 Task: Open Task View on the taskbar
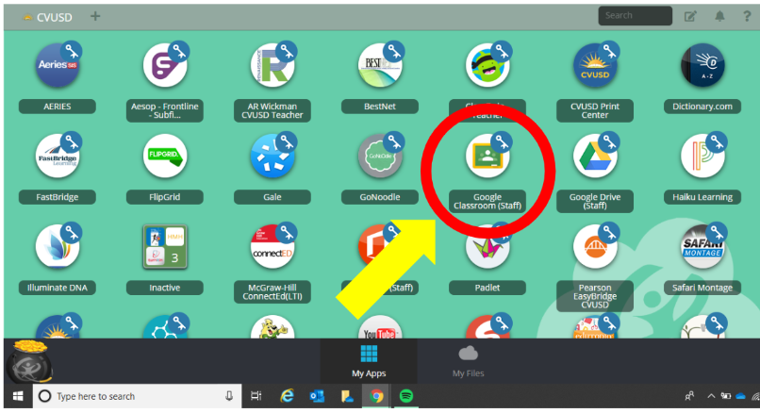(256, 396)
